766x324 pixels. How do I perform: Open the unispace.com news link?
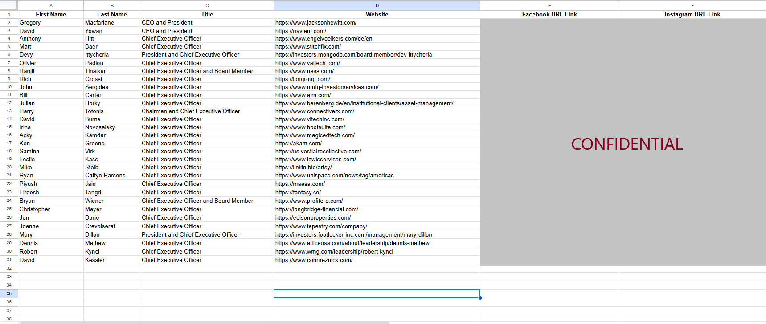[x=335, y=175]
